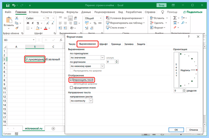Increase orientation градусов stepper
The height and width of the screenshot is (138, 209).
(184, 90)
